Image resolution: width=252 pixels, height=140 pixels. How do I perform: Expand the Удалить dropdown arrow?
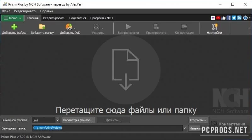[x=102, y=28]
